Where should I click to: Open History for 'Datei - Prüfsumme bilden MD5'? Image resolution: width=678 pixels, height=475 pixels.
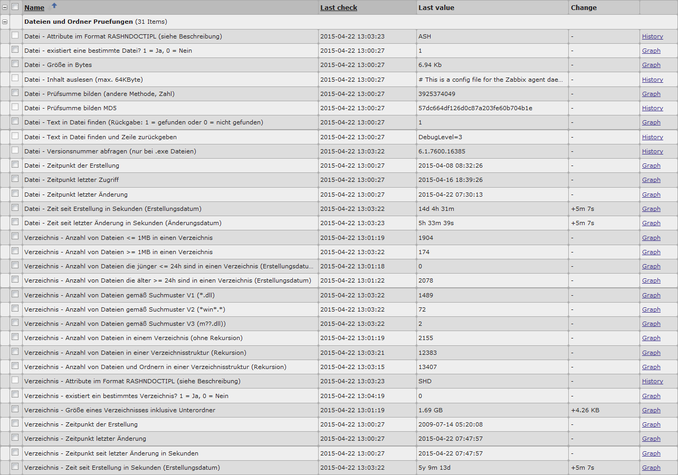click(x=652, y=108)
